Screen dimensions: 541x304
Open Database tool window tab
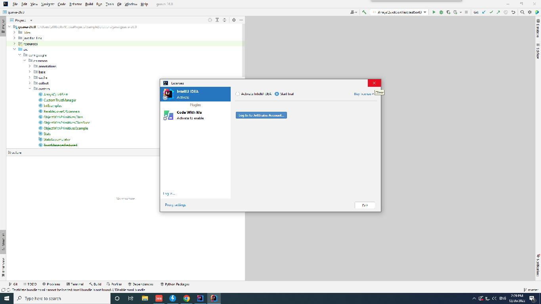tap(538, 29)
